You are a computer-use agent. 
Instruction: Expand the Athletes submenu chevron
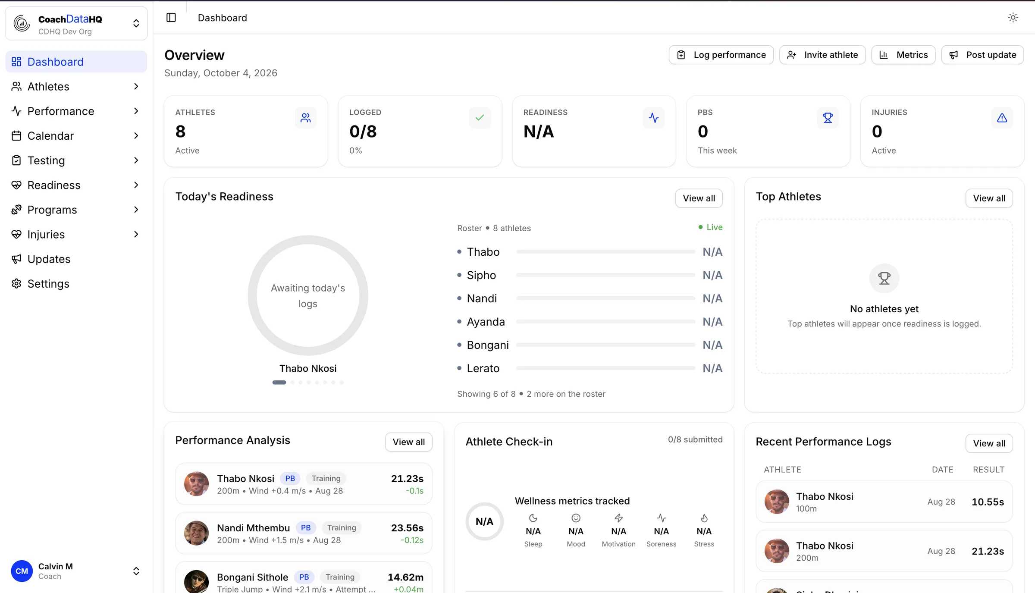[136, 86]
